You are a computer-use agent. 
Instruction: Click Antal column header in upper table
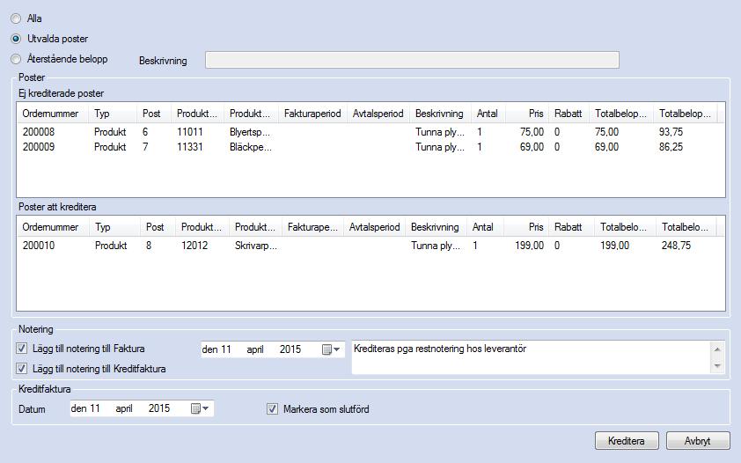coord(488,114)
